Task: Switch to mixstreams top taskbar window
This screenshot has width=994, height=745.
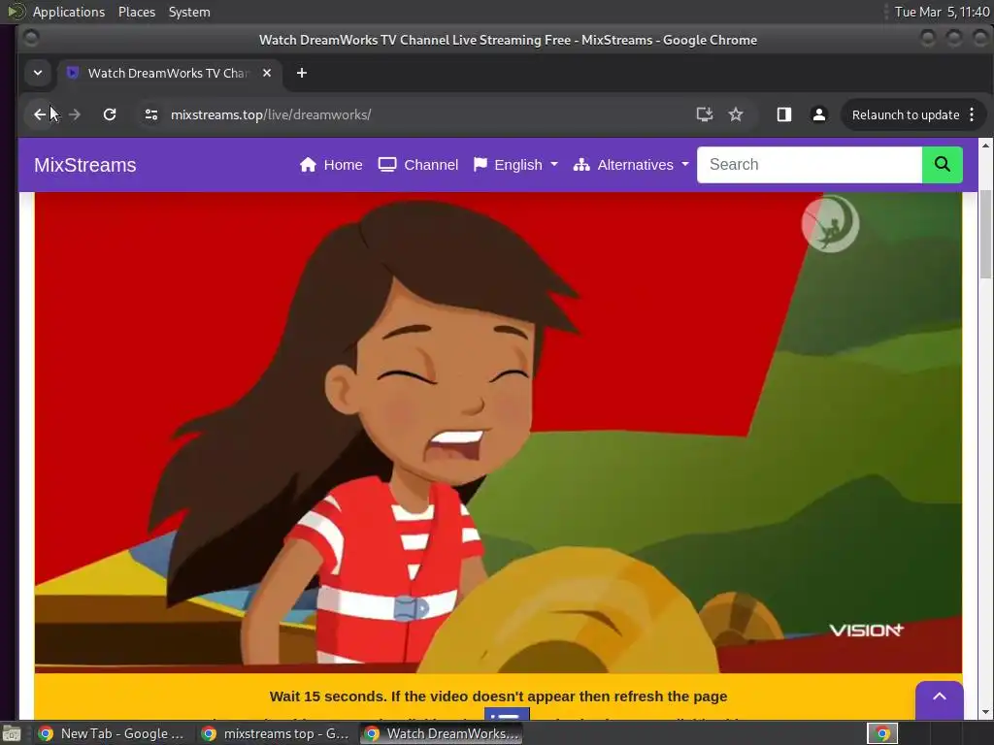Action: click(x=275, y=733)
